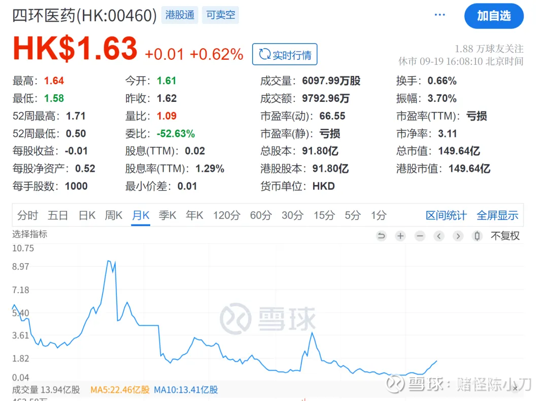548x401 pixels.
Task: Click the 总市值 value 149.64亿
Action: [459, 151]
